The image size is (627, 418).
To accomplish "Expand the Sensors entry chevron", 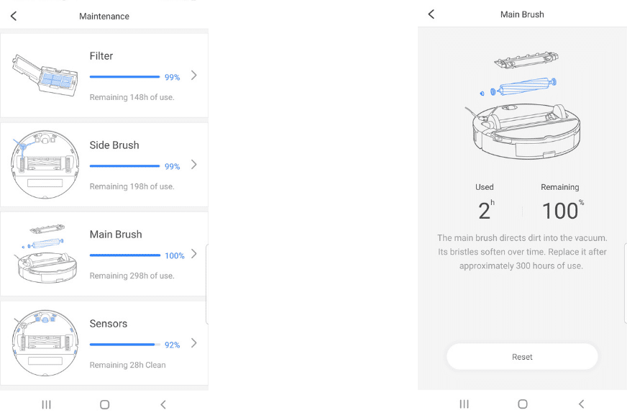I will coord(193,345).
